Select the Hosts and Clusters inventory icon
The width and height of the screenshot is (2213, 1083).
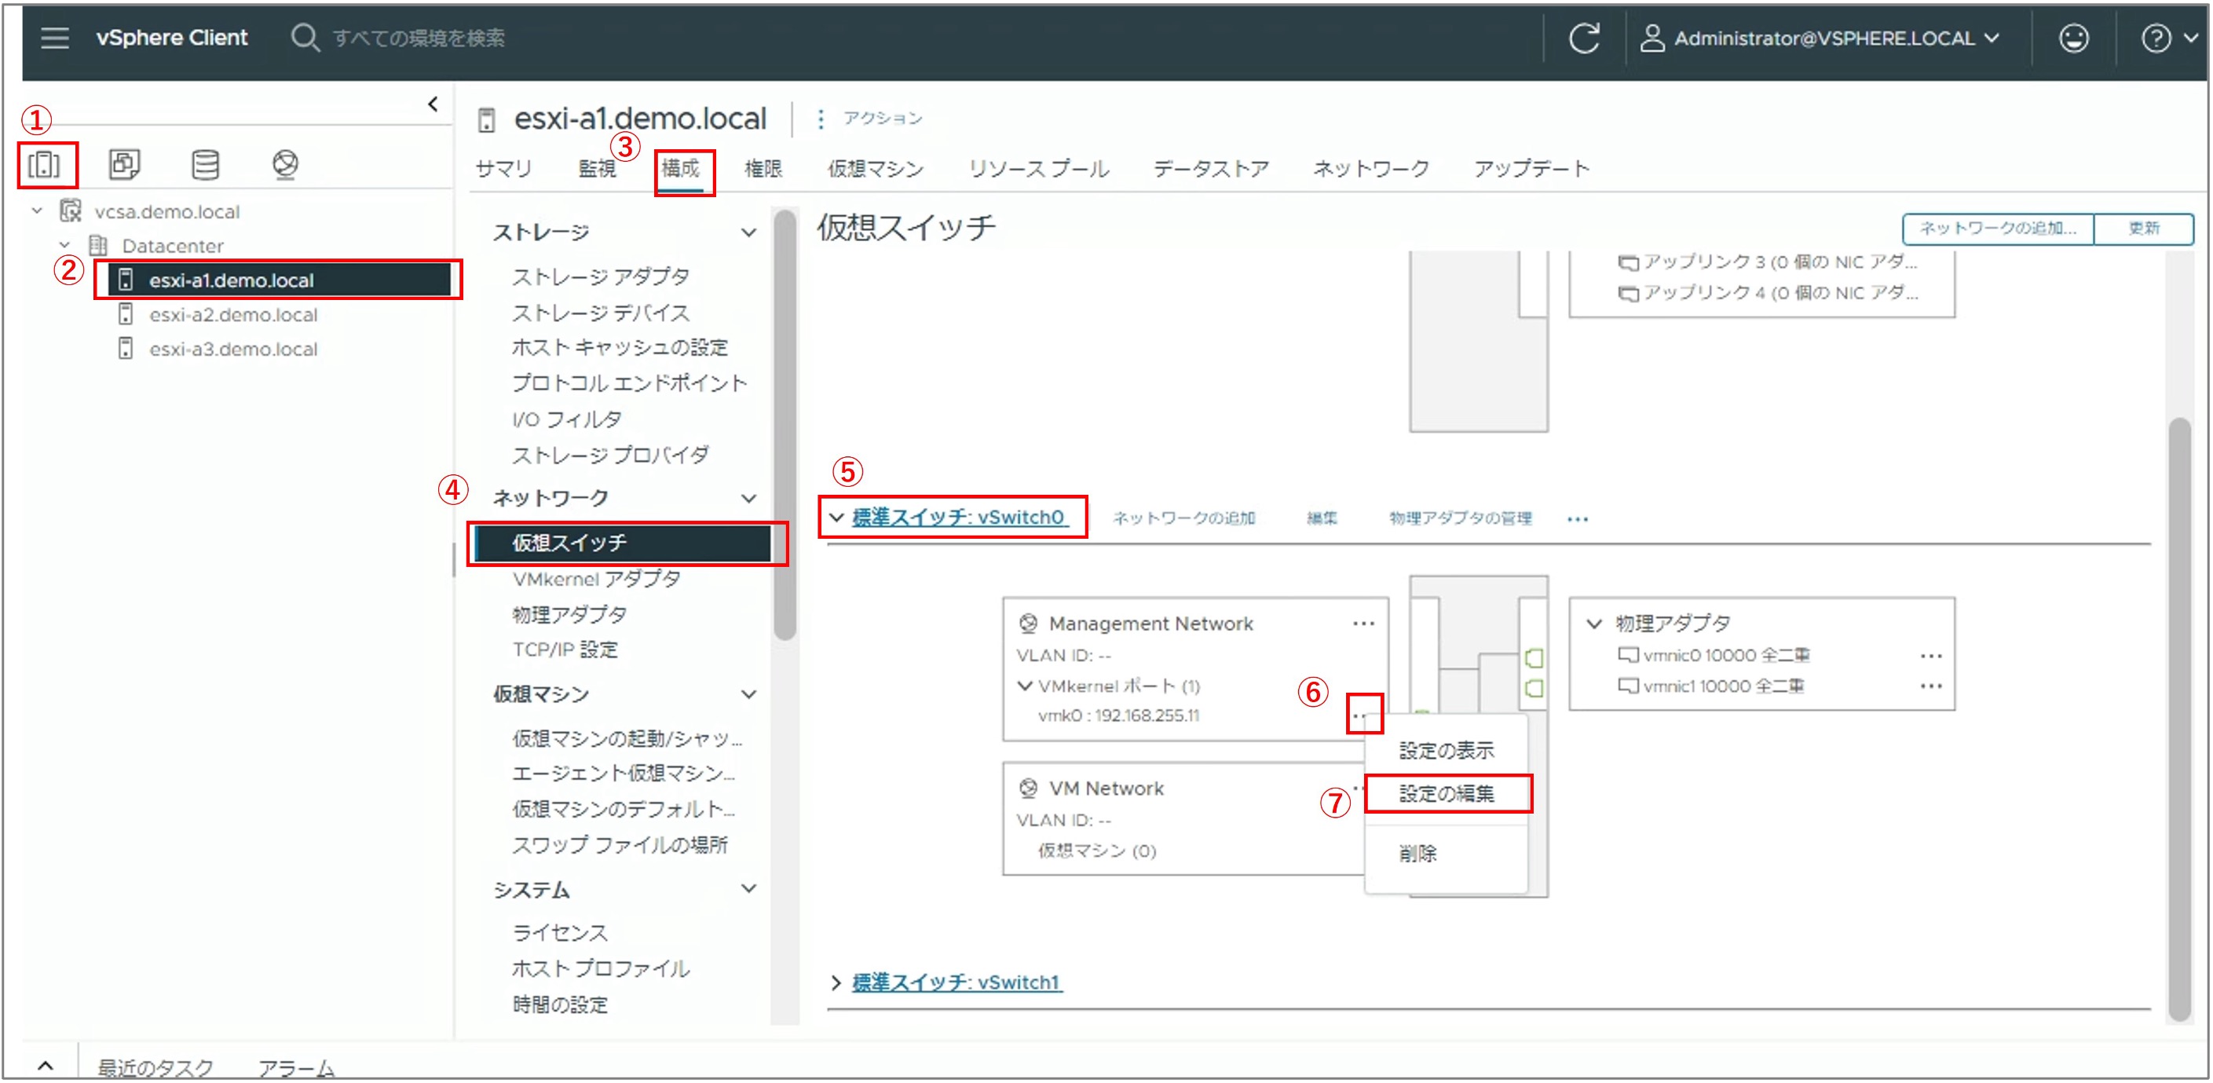[45, 164]
